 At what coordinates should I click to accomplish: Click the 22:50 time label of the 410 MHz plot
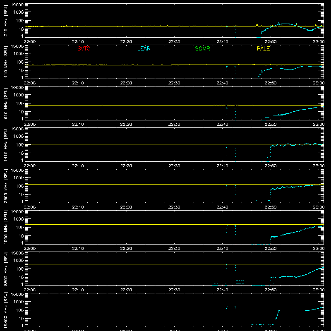point(271,83)
